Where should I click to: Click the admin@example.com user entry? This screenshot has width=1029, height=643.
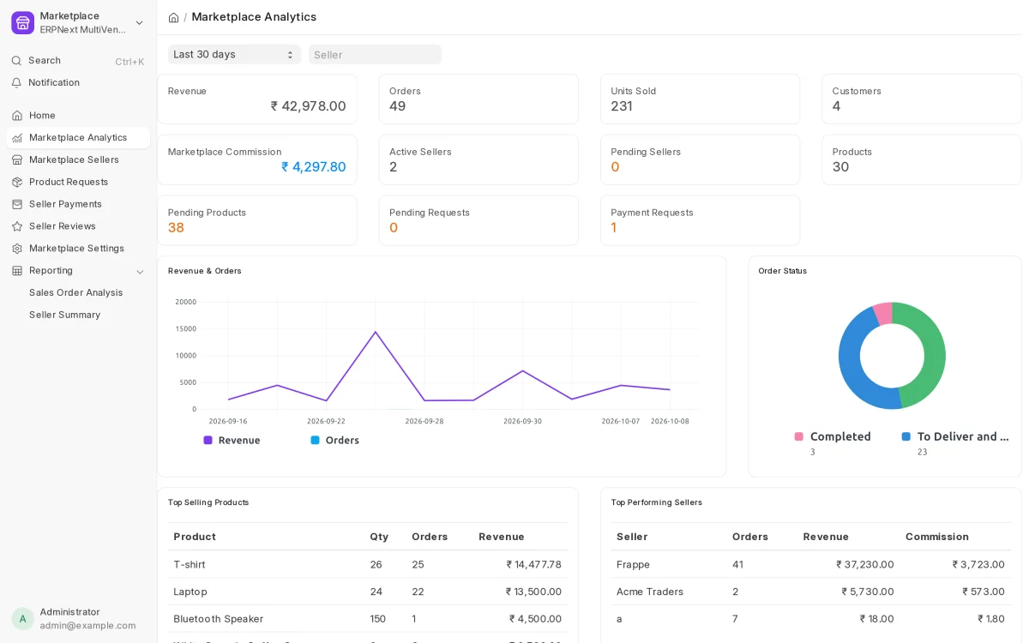tap(87, 626)
